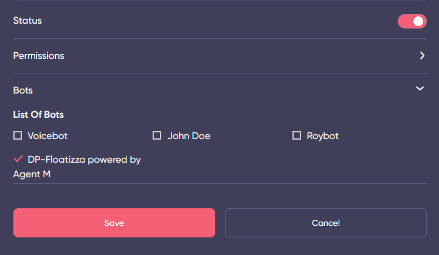Viewport: 439px width, 255px height.
Task: Uncheck the red DP-Floatizza checkmark icon
Action: click(x=18, y=159)
